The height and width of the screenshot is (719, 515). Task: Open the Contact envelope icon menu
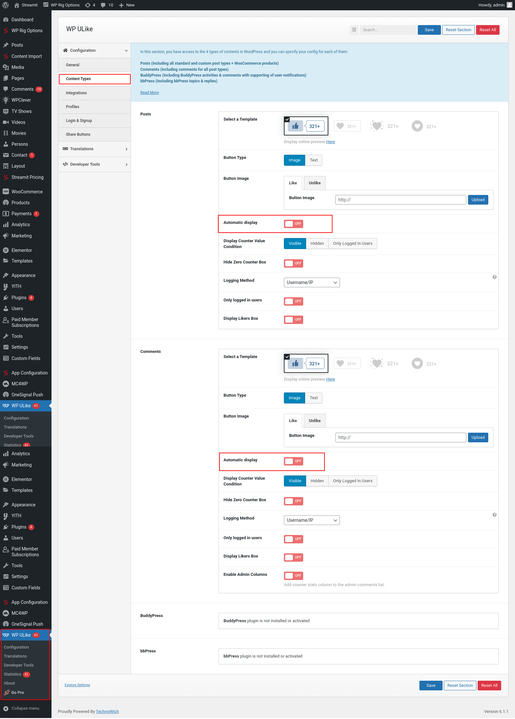[6, 155]
